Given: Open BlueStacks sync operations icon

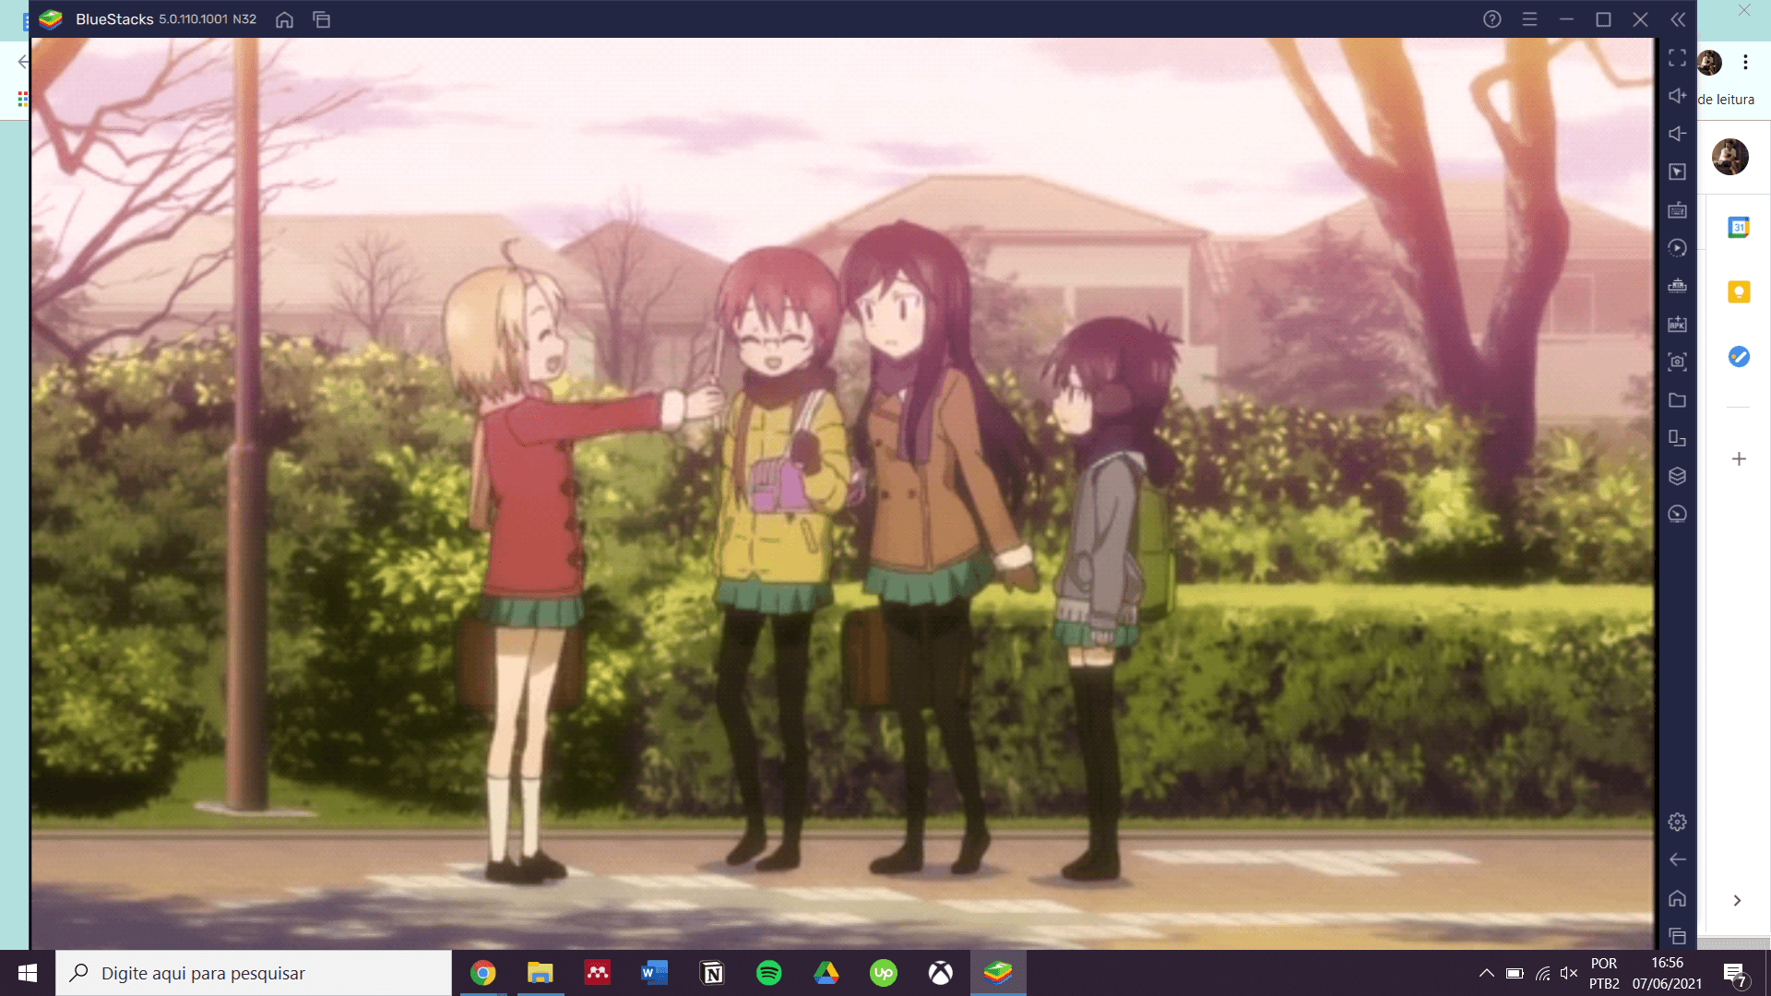Looking at the screenshot, I should 1678,248.
